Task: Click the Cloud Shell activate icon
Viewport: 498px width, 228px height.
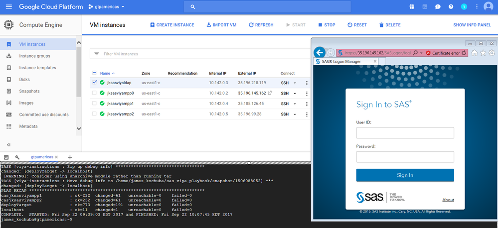Action: pos(425,7)
